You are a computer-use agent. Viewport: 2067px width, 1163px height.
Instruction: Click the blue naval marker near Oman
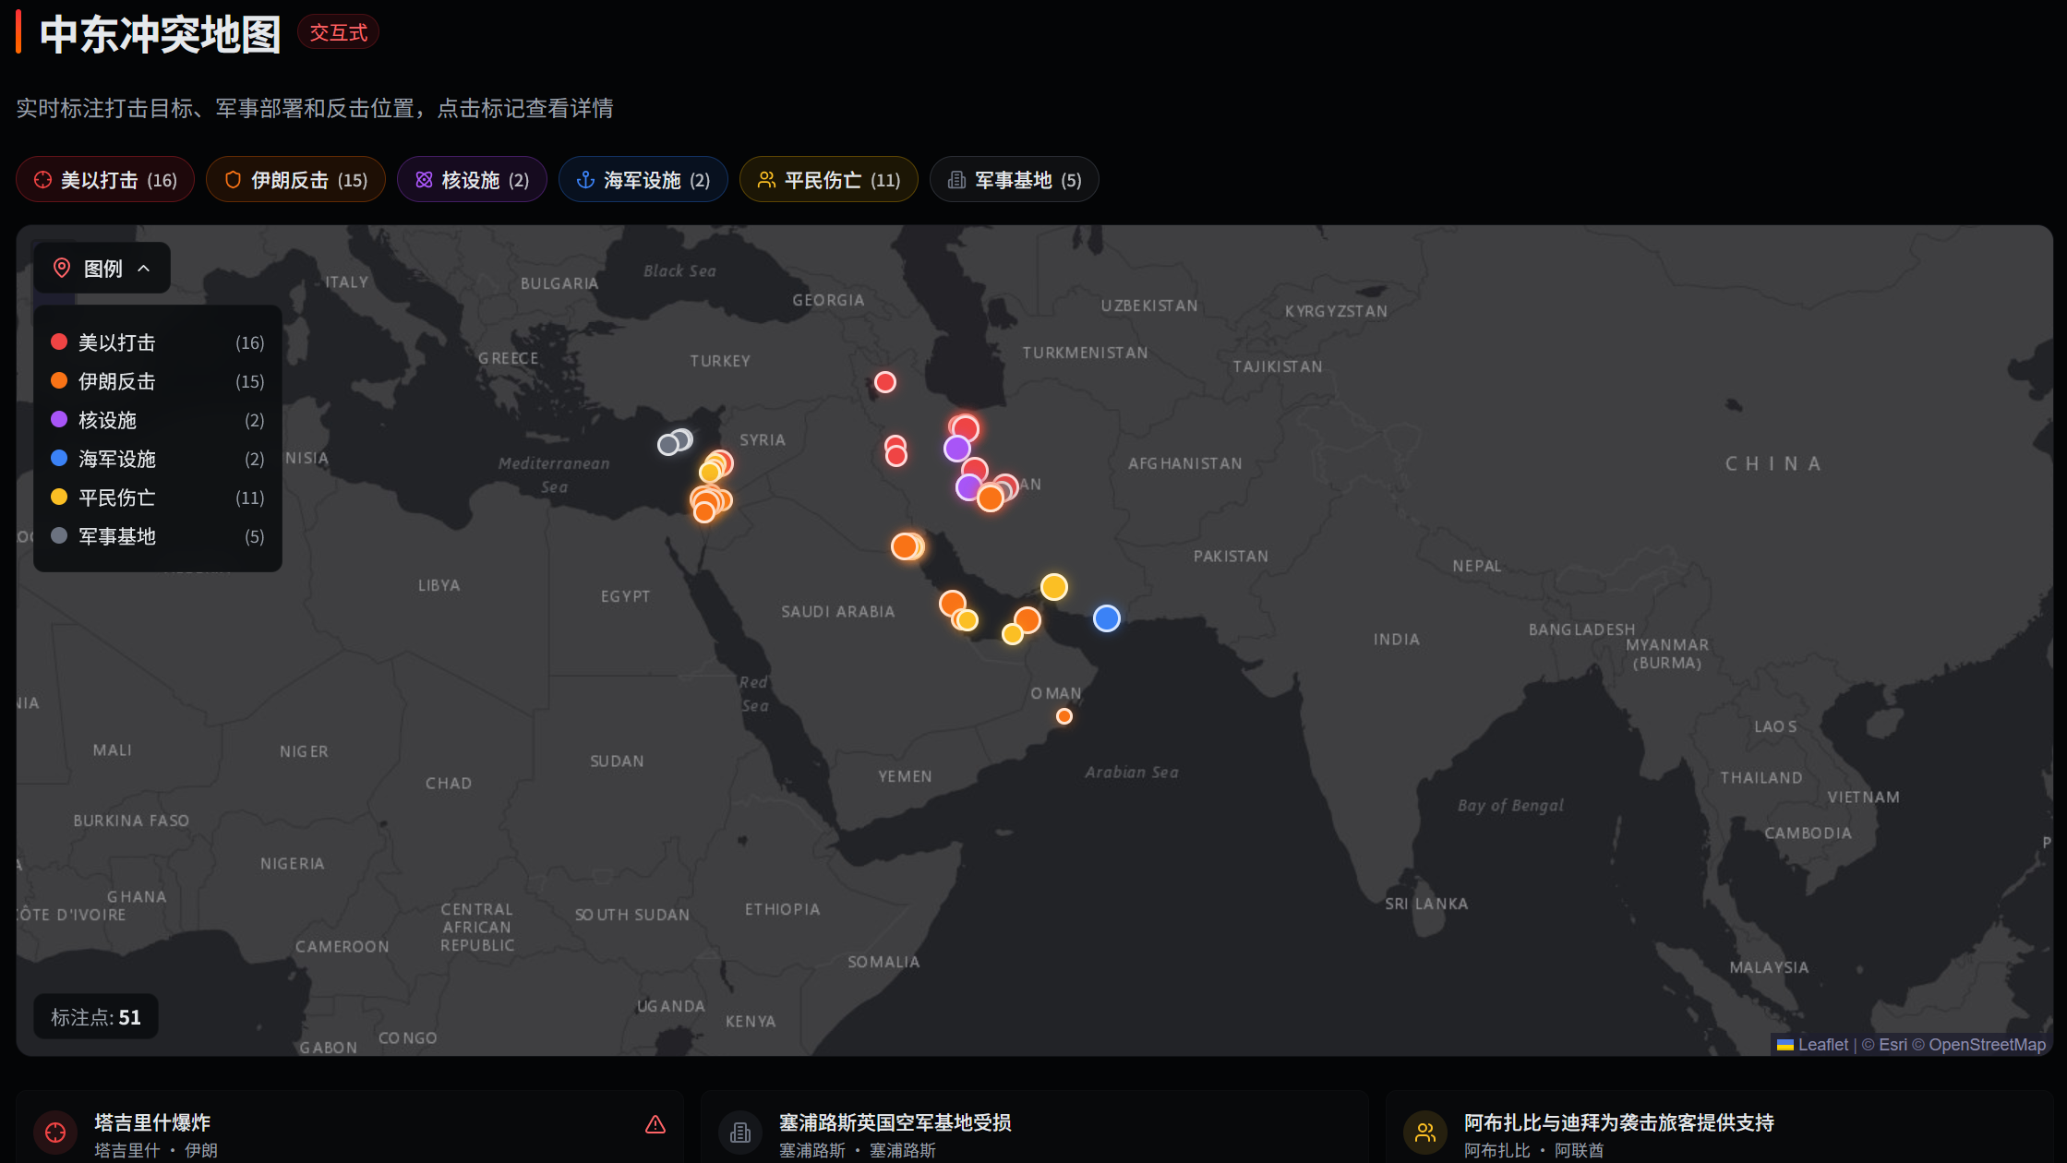click(1106, 618)
